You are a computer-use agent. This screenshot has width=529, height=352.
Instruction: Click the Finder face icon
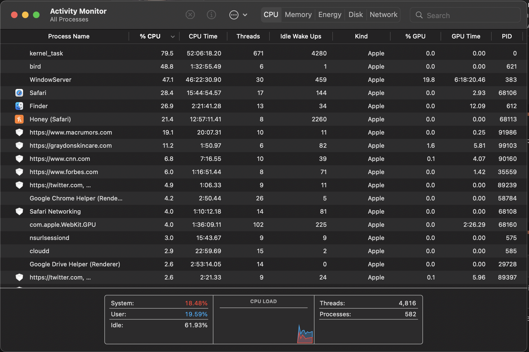[19, 106]
